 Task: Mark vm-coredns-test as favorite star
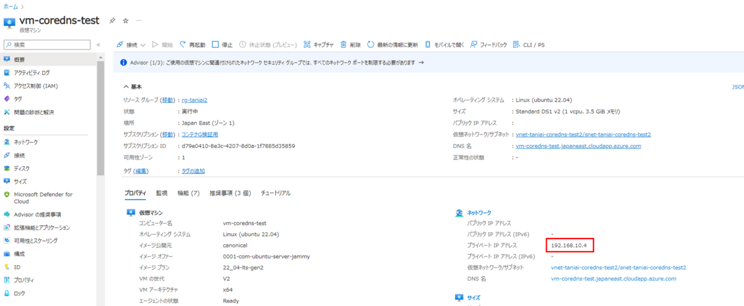pos(125,20)
